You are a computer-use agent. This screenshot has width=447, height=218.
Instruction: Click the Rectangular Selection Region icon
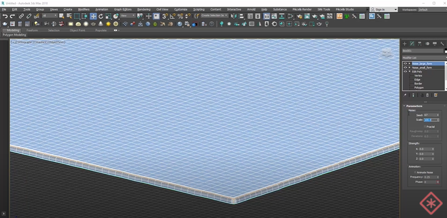click(77, 16)
